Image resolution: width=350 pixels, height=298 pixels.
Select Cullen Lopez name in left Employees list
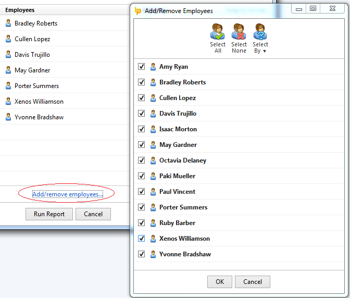click(32, 39)
